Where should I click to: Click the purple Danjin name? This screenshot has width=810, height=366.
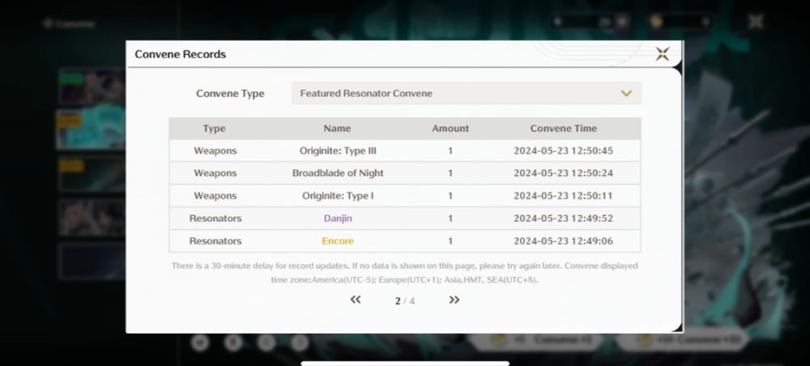point(338,219)
